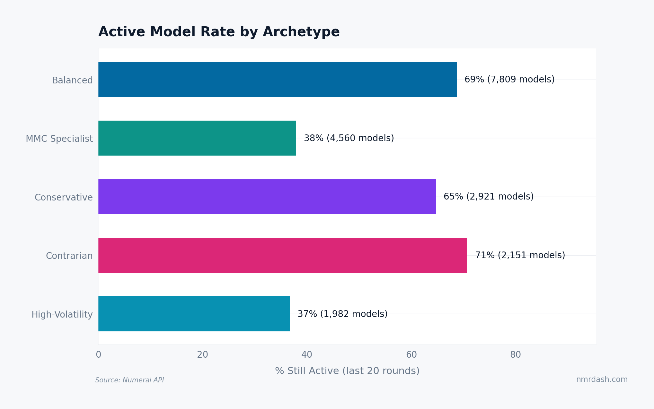The image size is (654, 409).
Task: Click the Source: Numerai API text
Action: (129, 380)
